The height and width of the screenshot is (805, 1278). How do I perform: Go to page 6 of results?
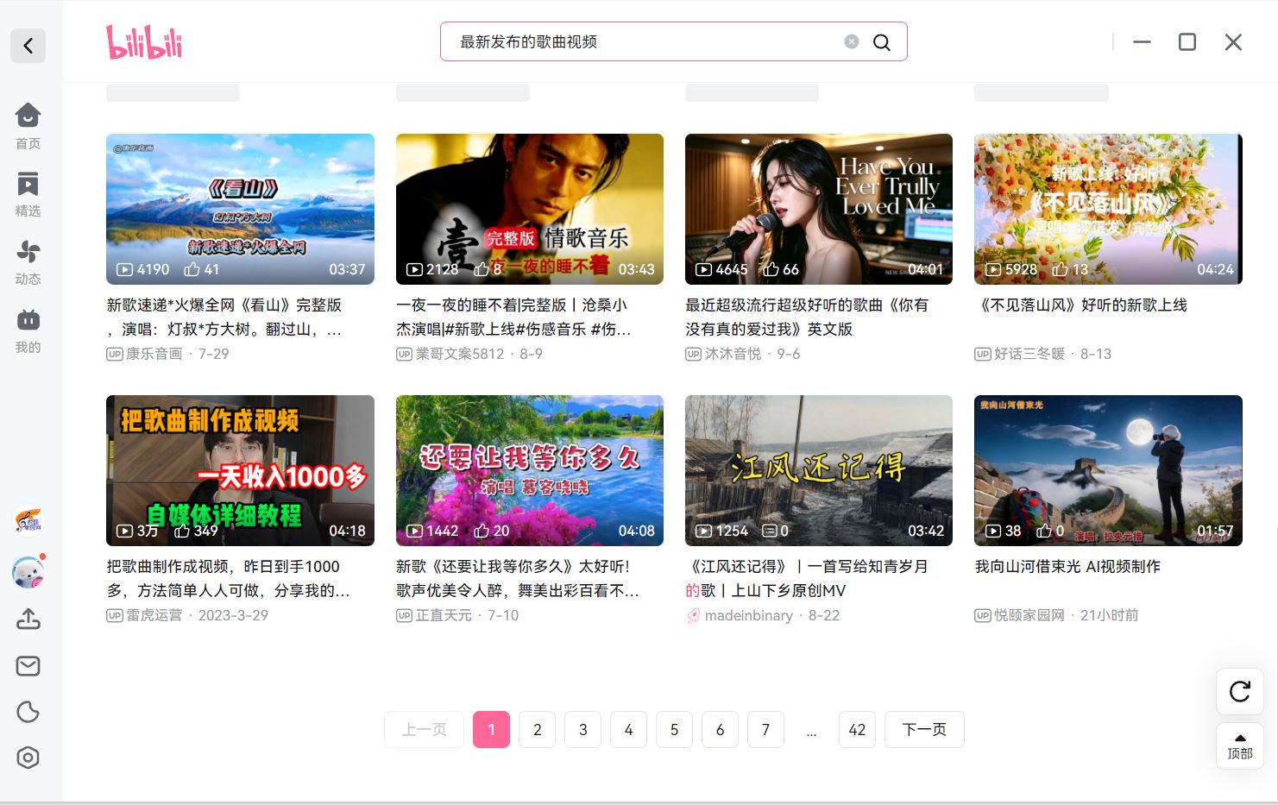[720, 730]
